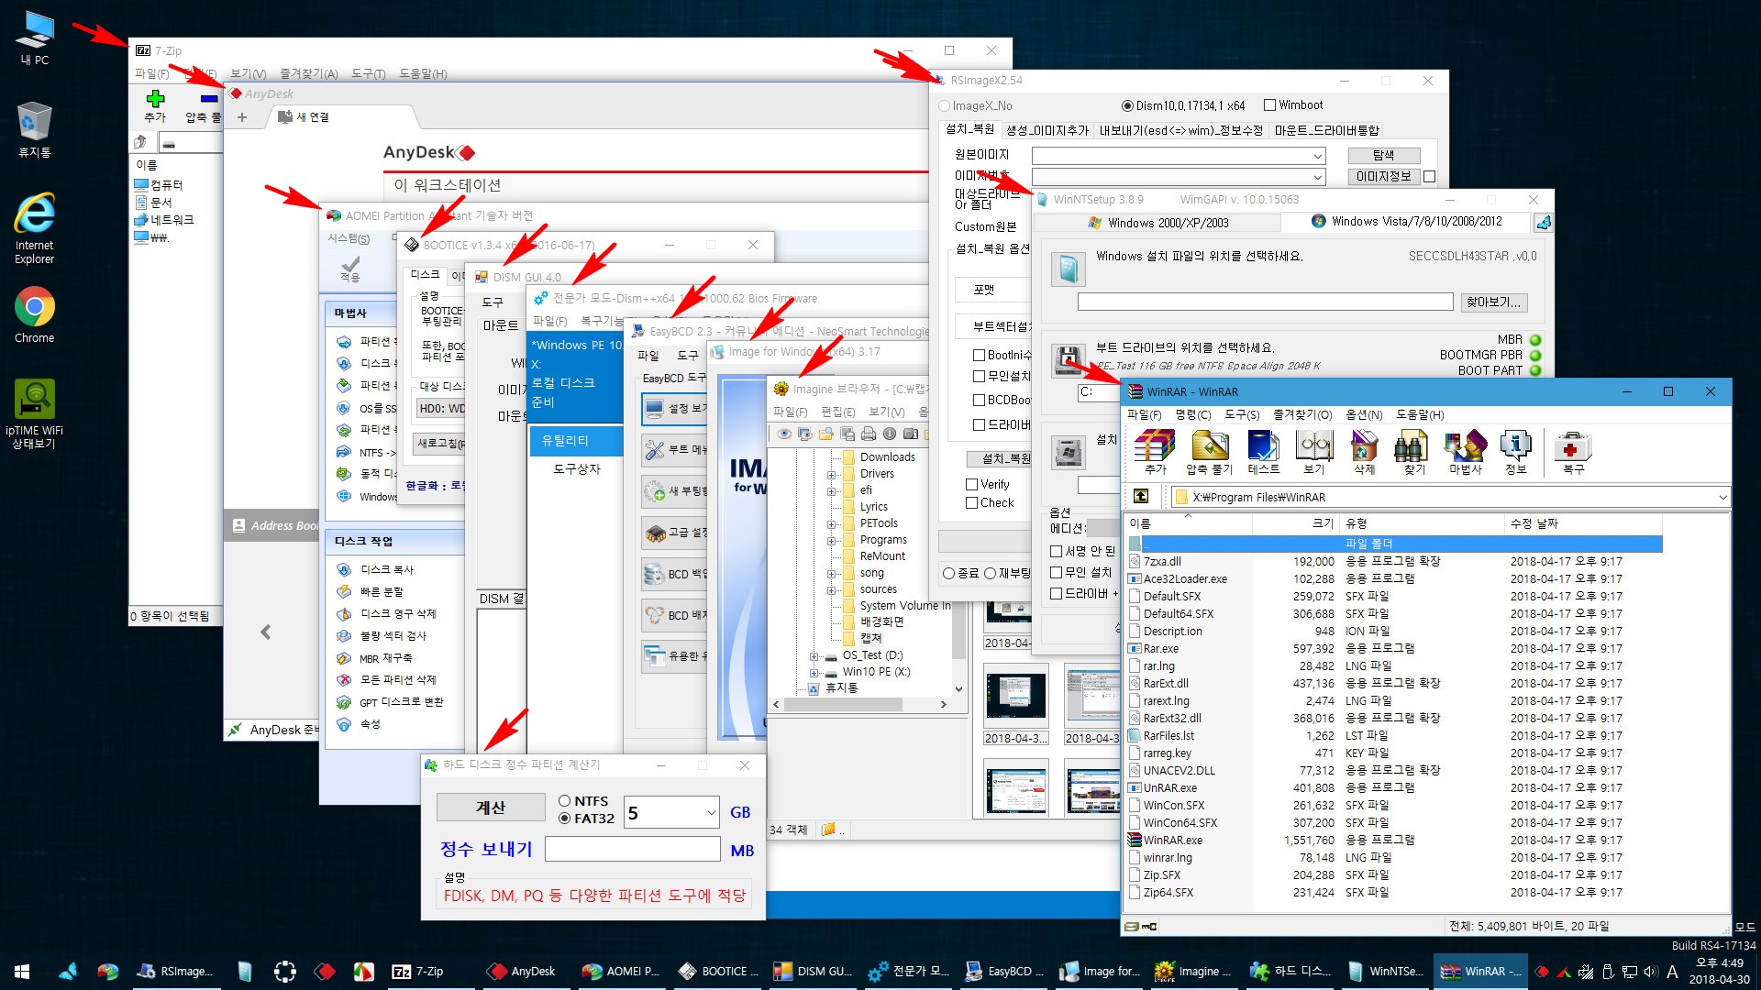The image size is (1761, 990).
Task: Select the Dism10.0.17134.1 x64 radio button
Action: [1127, 105]
